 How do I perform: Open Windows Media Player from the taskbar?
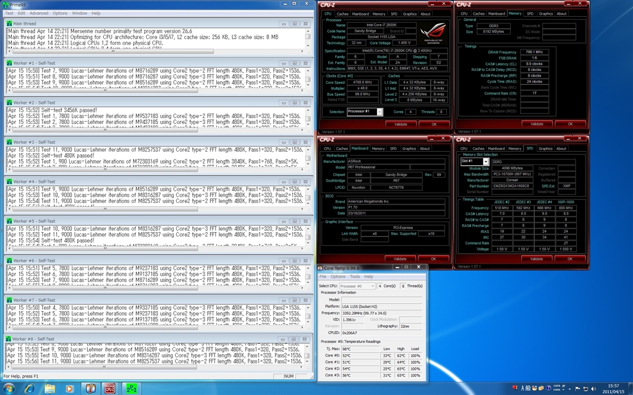coord(69,389)
